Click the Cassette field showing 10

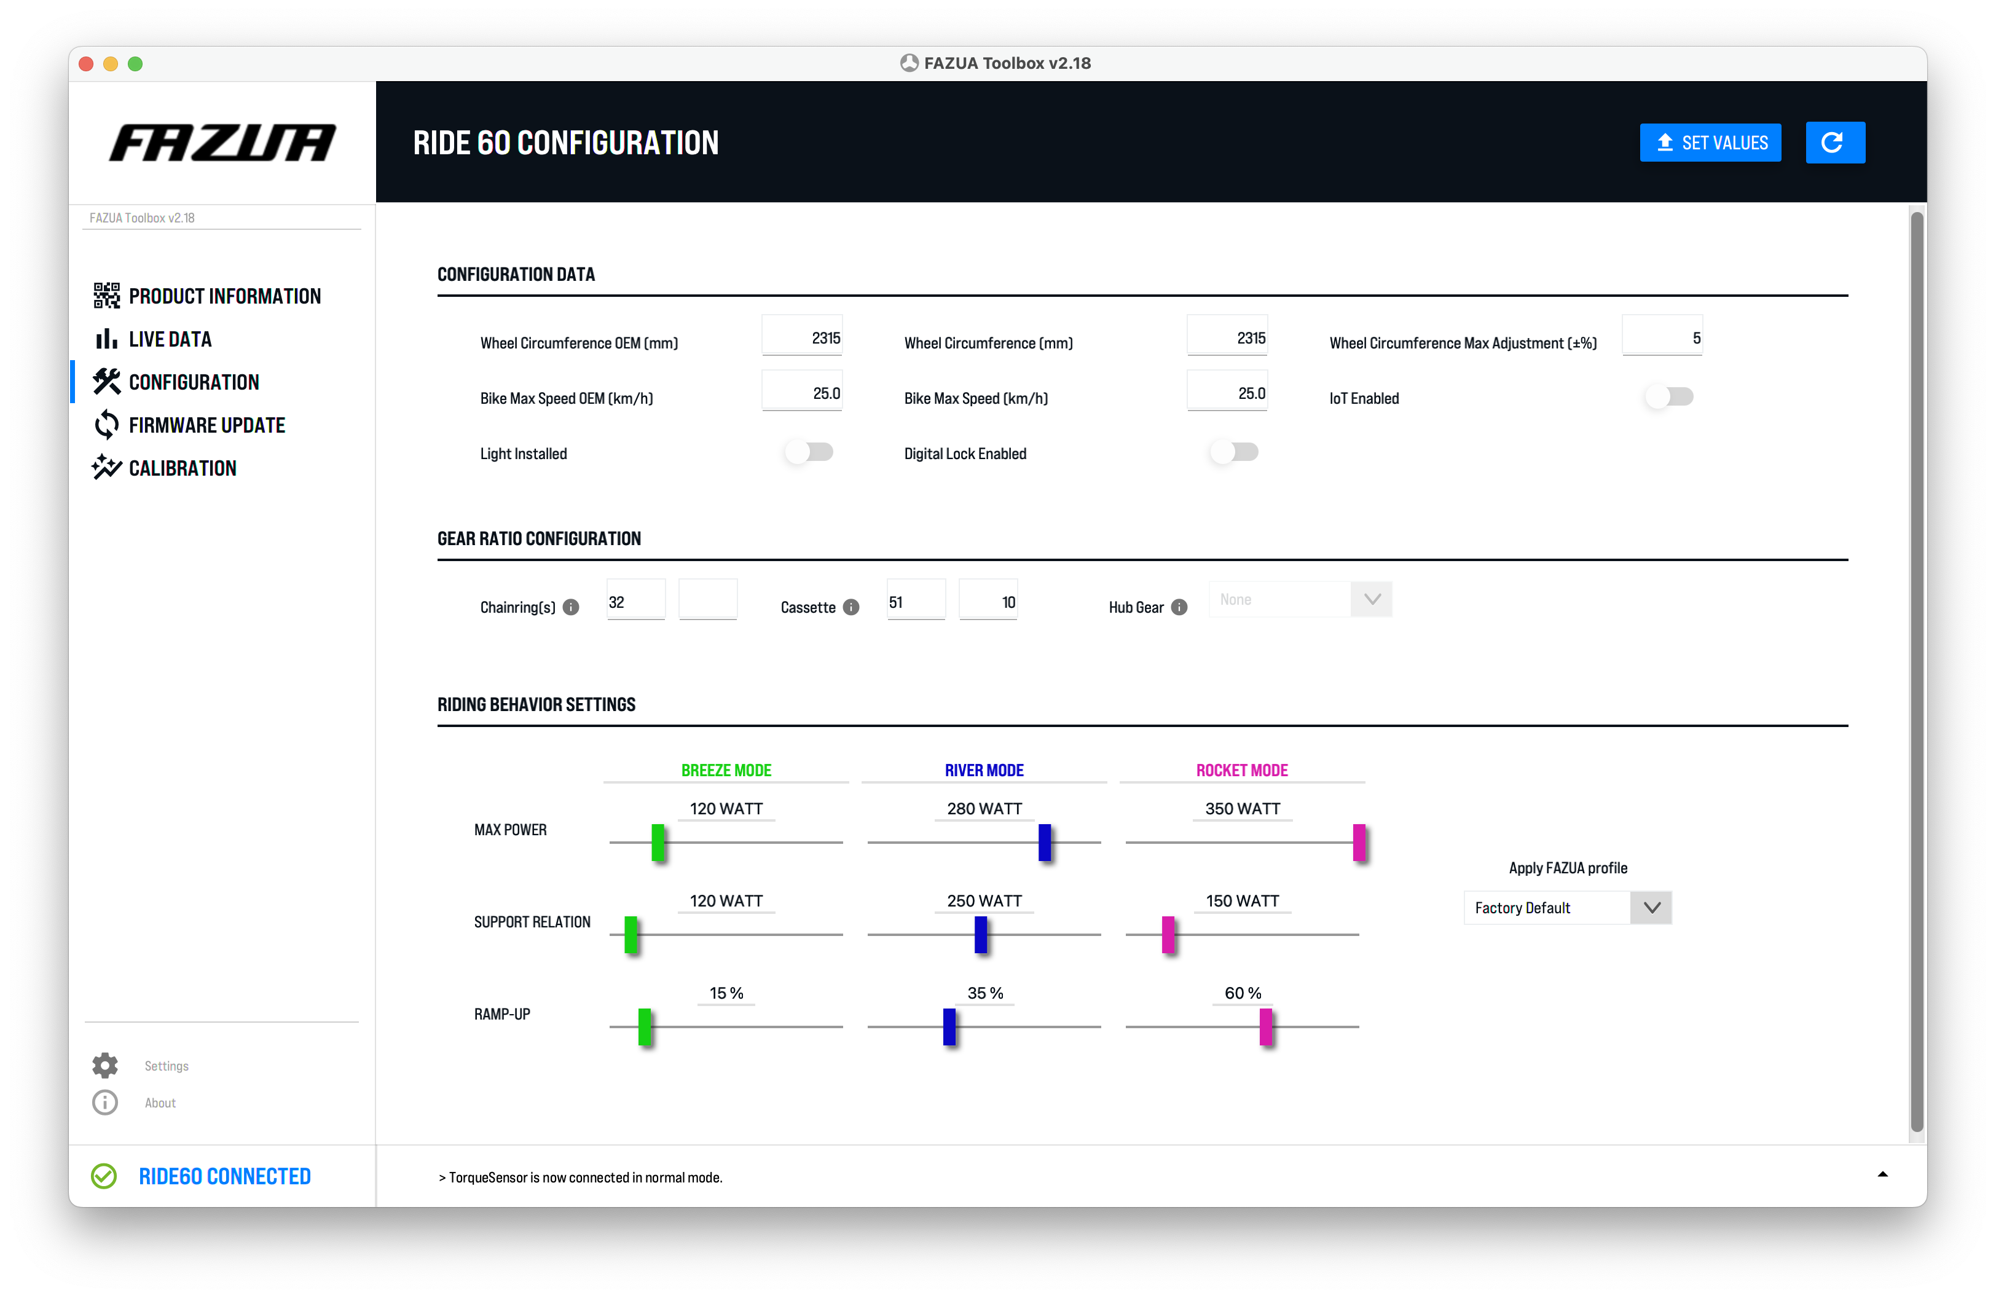(988, 600)
